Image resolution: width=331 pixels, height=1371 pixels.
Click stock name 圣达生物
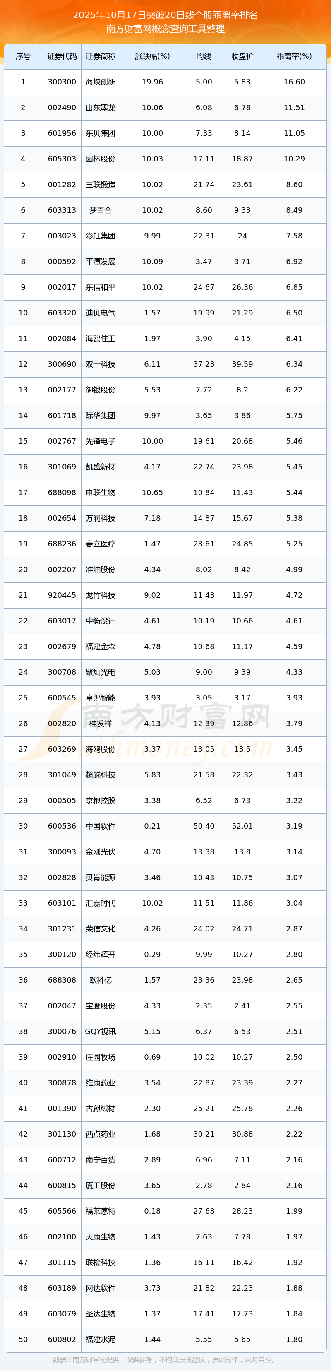click(x=101, y=1313)
